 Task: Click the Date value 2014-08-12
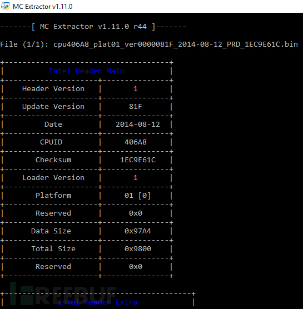pos(138,124)
